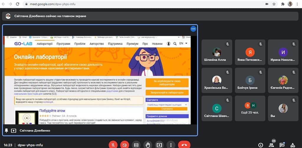Unpin the presentation with the pin icon
The image size is (302, 148).
[6, 131]
